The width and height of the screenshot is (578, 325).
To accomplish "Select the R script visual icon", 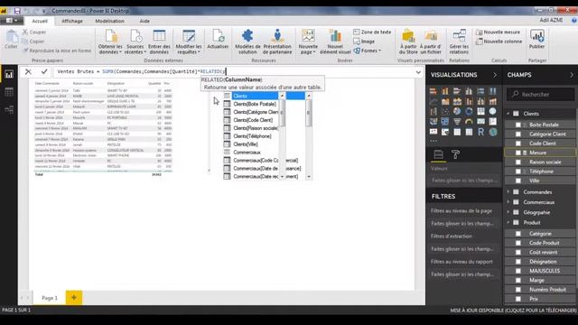I will pos(480,132).
